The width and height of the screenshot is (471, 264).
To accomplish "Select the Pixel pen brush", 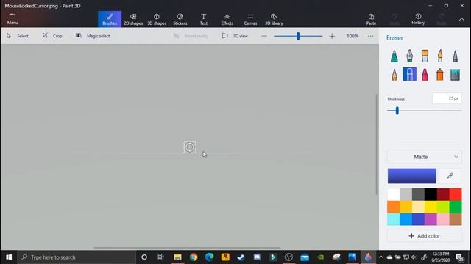I will click(455, 56).
